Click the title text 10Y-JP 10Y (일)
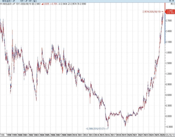Image resolution: width=175 pixels, height=137 pixels. [28, 1]
